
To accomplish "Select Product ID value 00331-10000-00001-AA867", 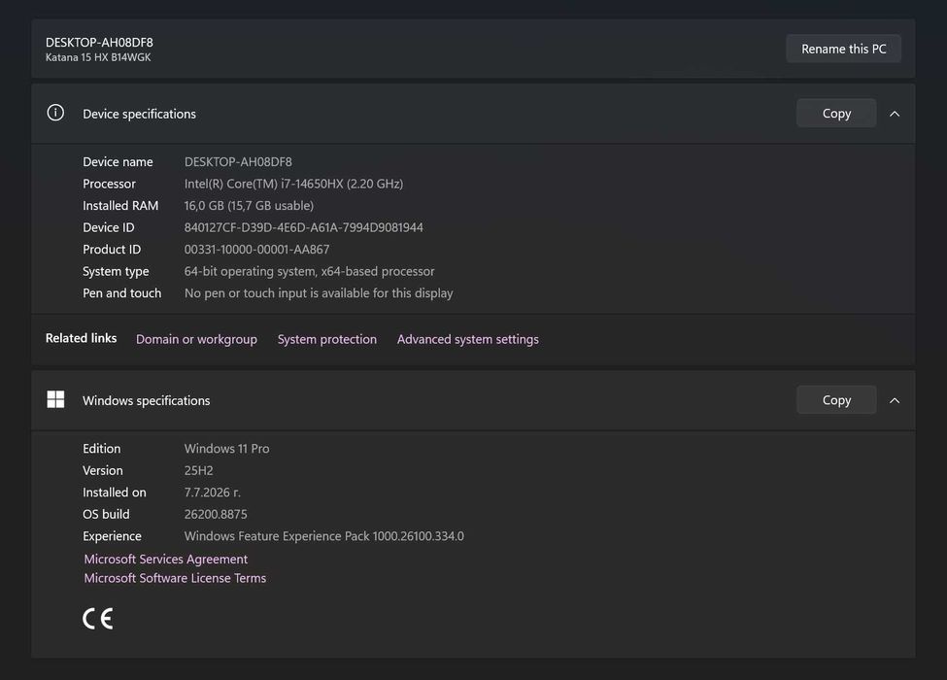I will [256, 250].
